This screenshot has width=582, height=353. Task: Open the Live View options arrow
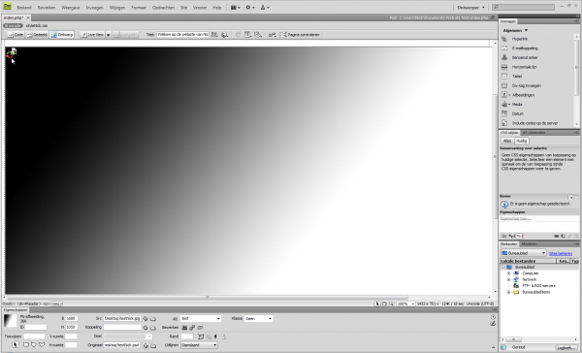point(109,35)
